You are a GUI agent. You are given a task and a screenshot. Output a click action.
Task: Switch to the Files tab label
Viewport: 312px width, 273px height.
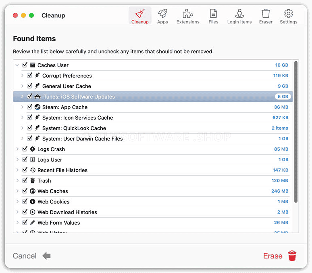coord(213,22)
